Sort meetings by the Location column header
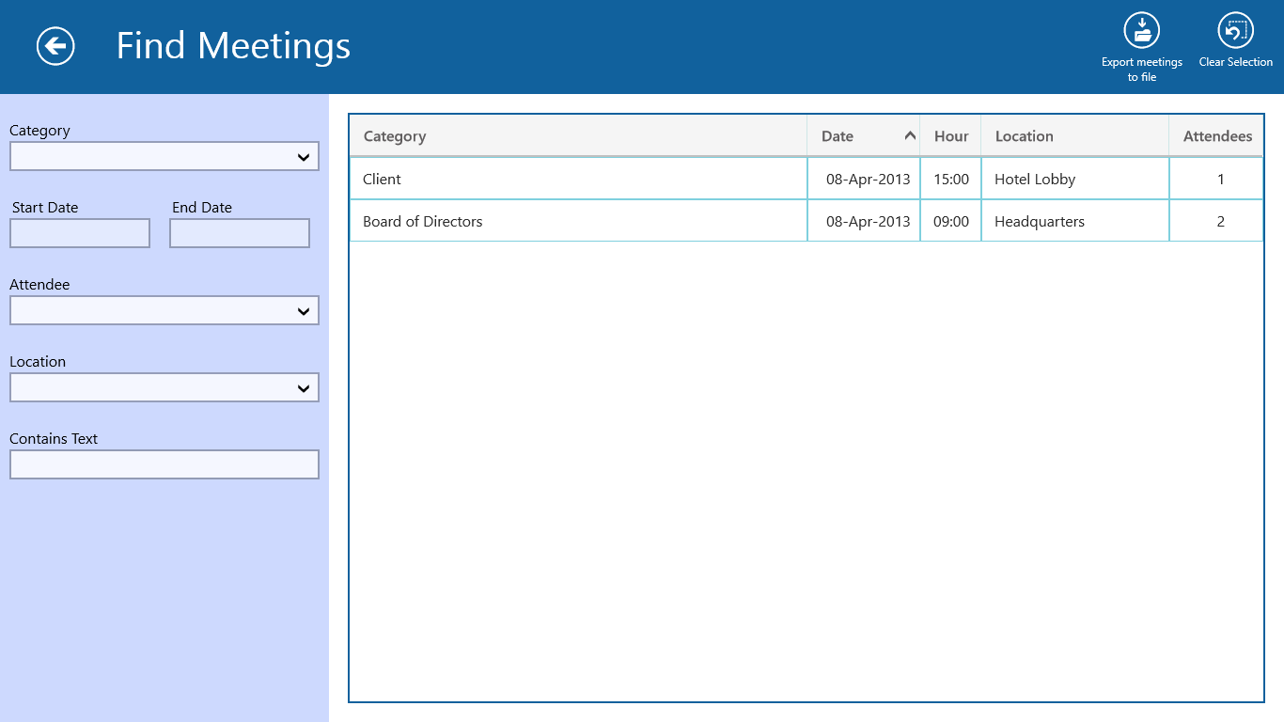Image resolution: width=1284 pixels, height=722 pixels. click(x=1024, y=135)
